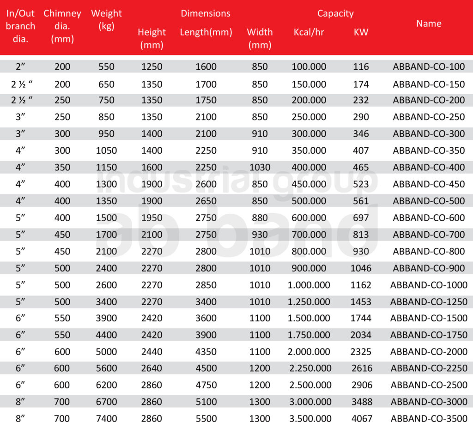The height and width of the screenshot is (422, 473).
Task: Click the Kcal/hr capacity header
Action: pyautogui.click(x=309, y=32)
